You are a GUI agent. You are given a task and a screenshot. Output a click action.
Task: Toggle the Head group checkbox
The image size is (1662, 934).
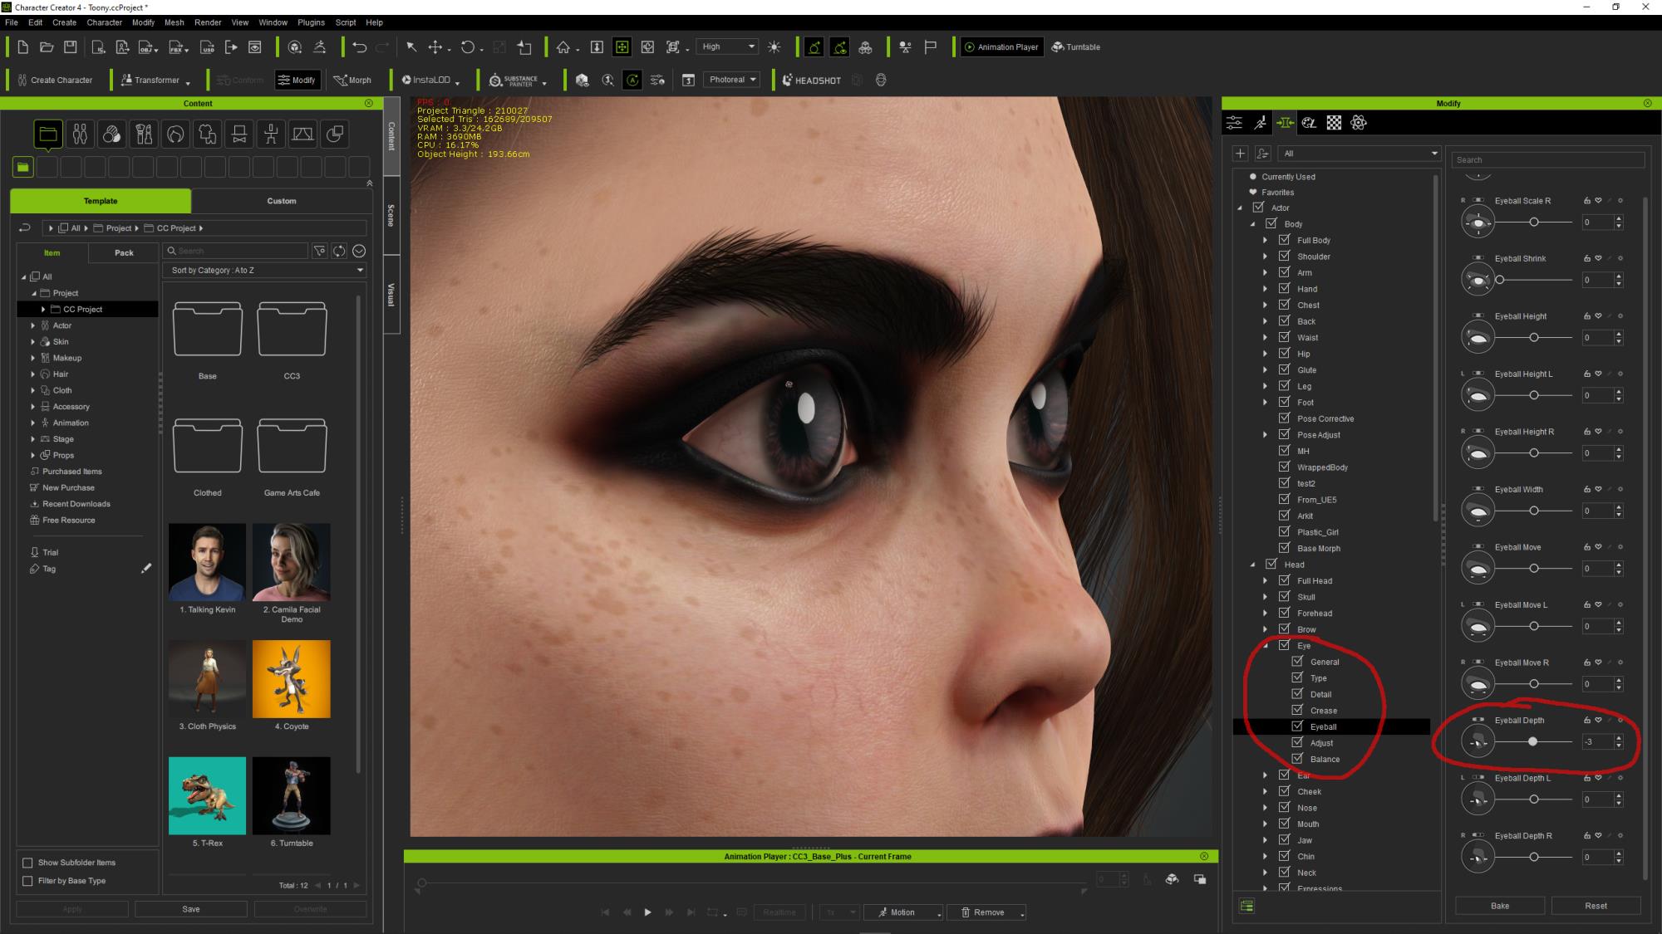pyautogui.click(x=1271, y=564)
